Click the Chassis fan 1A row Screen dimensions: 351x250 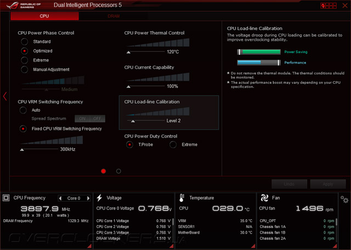click(x=297, y=227)
